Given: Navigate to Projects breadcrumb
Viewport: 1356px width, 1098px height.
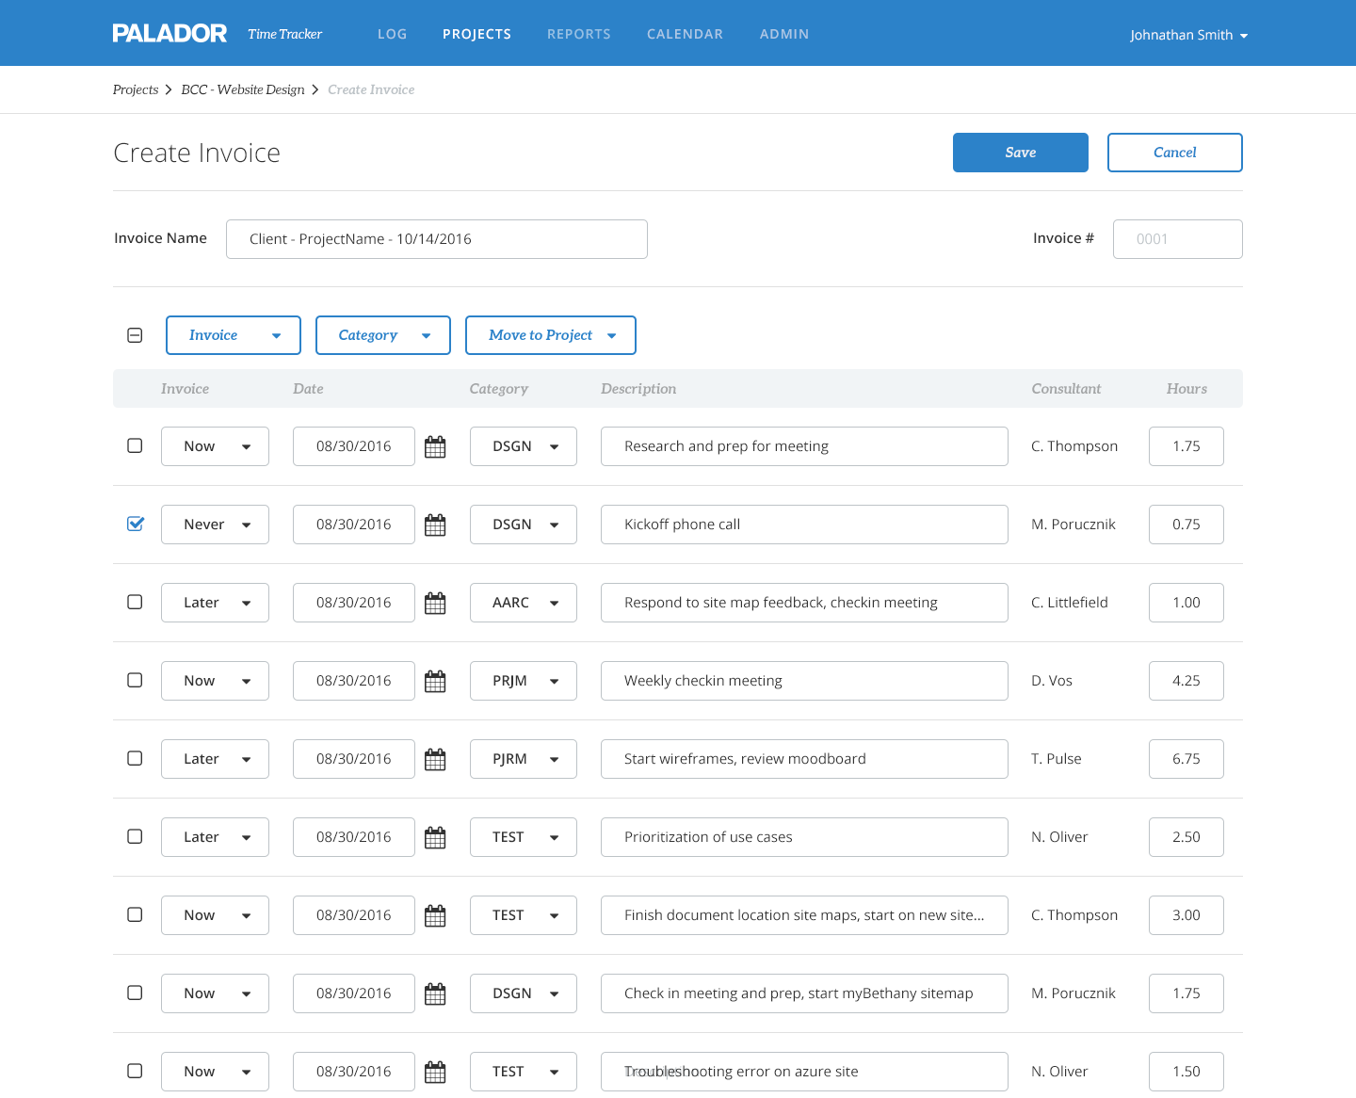Looking at the screenshot, I should 136,89.
